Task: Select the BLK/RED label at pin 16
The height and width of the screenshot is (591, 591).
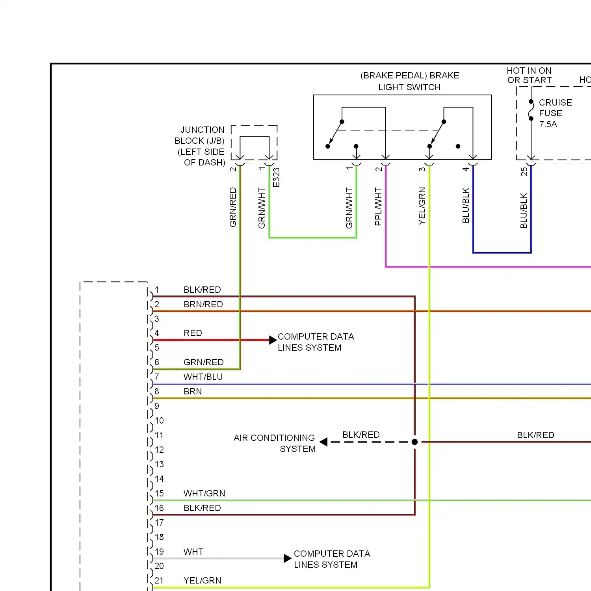Action: 202,508
